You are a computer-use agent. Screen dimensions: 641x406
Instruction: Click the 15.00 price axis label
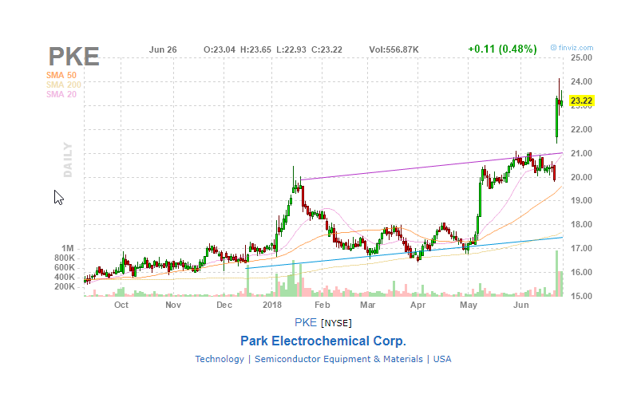(581, 296)
